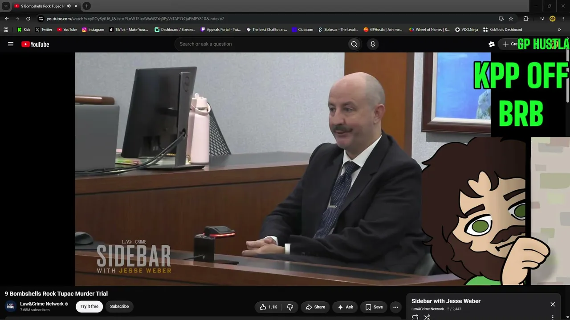570x320 pixels.
Task: Open the VDO.Ninja bookmark
Action: coord(466,30)
